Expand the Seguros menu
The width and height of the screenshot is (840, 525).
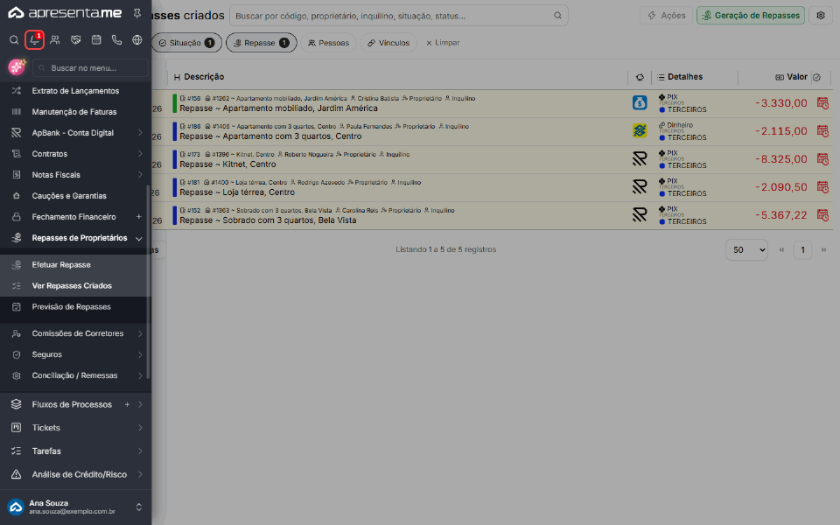coord(140,354)
